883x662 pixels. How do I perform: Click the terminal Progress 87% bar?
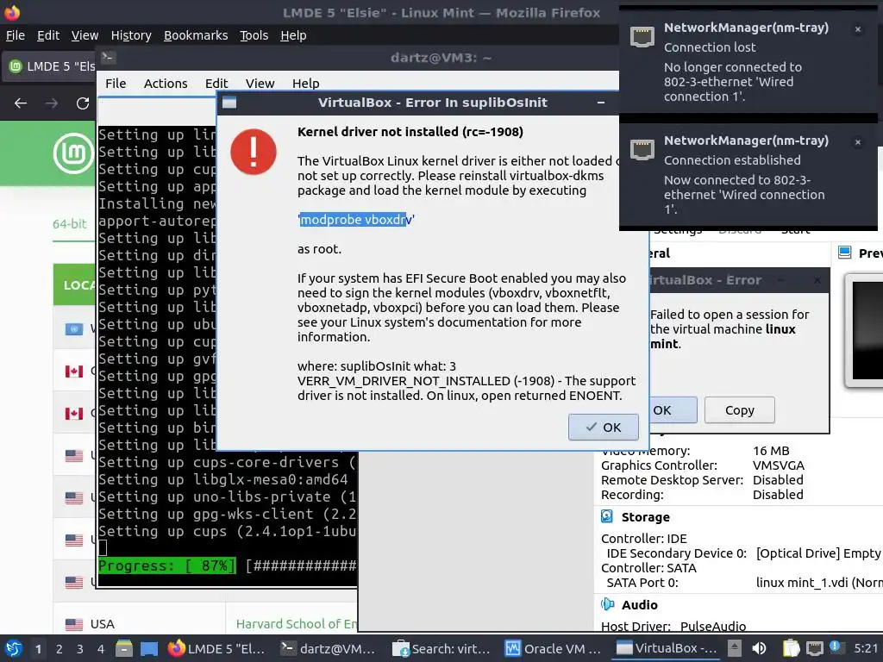pos(227,565)
